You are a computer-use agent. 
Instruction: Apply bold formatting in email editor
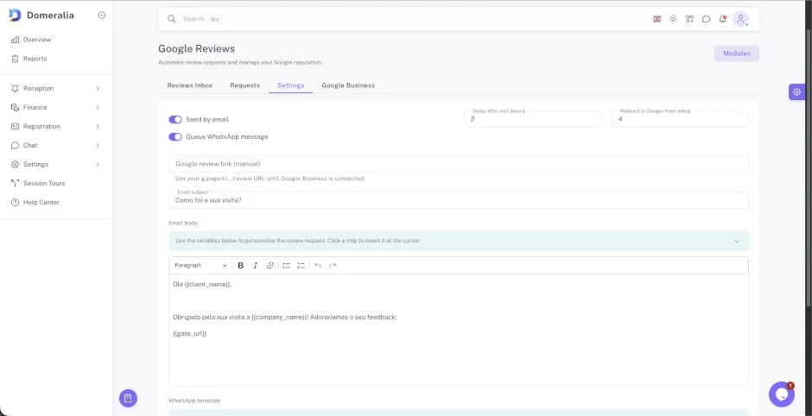point(240,266)
